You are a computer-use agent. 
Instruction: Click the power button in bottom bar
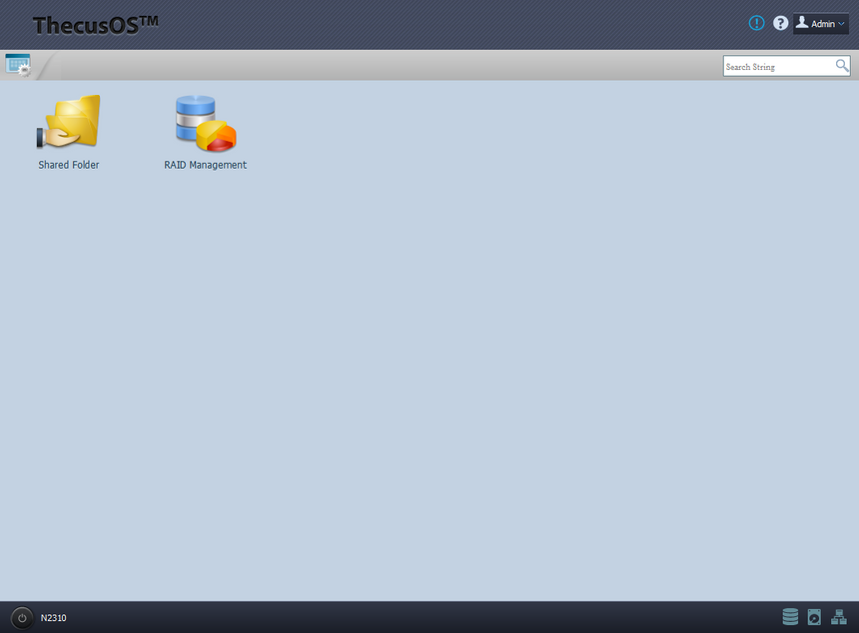tap(22, 618)
